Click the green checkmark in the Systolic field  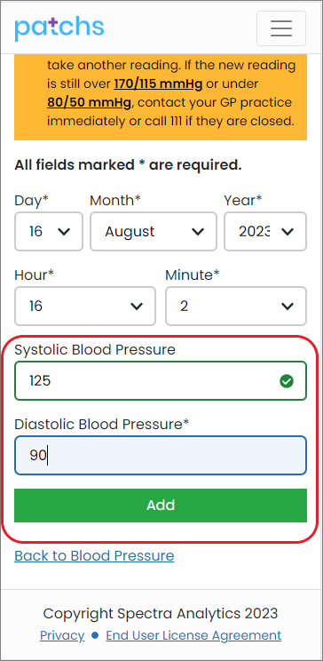[287, 381]
